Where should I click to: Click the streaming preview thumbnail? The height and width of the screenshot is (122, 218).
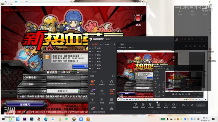pyautogui.click(x=162, y=76)
